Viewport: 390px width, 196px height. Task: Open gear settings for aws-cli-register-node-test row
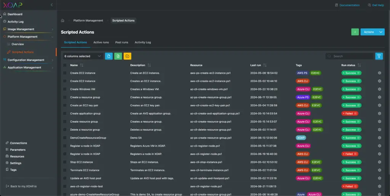click(379, 187)
